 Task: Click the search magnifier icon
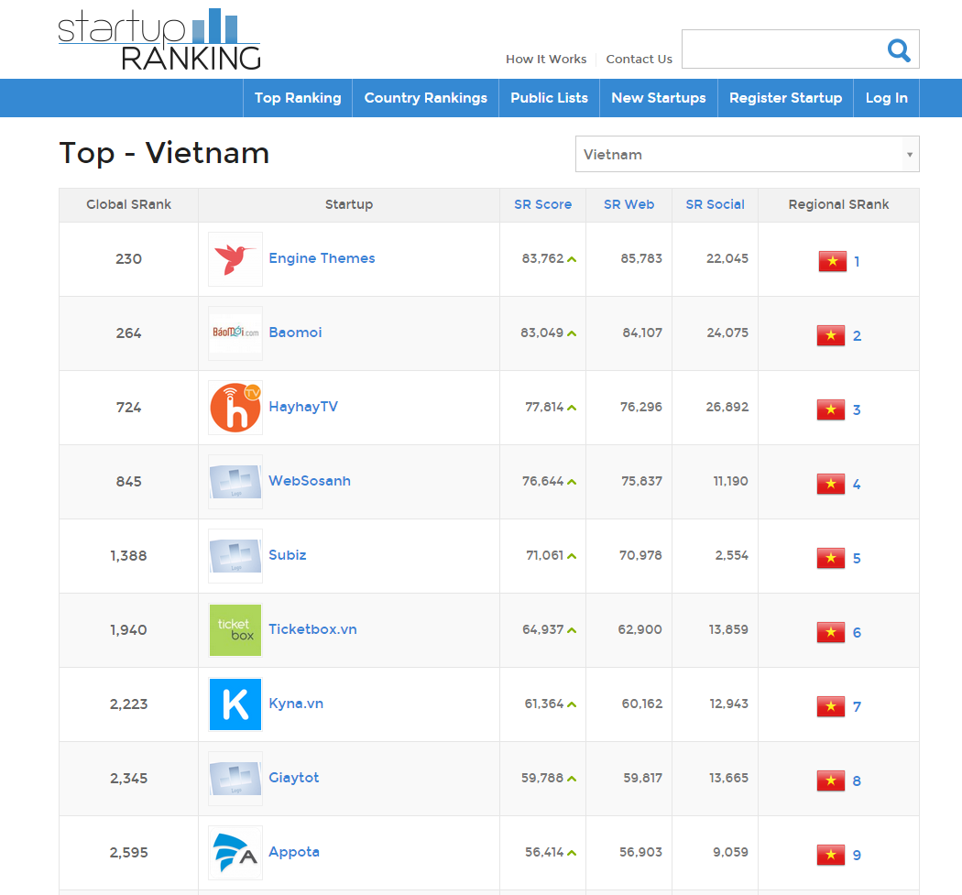(898, 50)
